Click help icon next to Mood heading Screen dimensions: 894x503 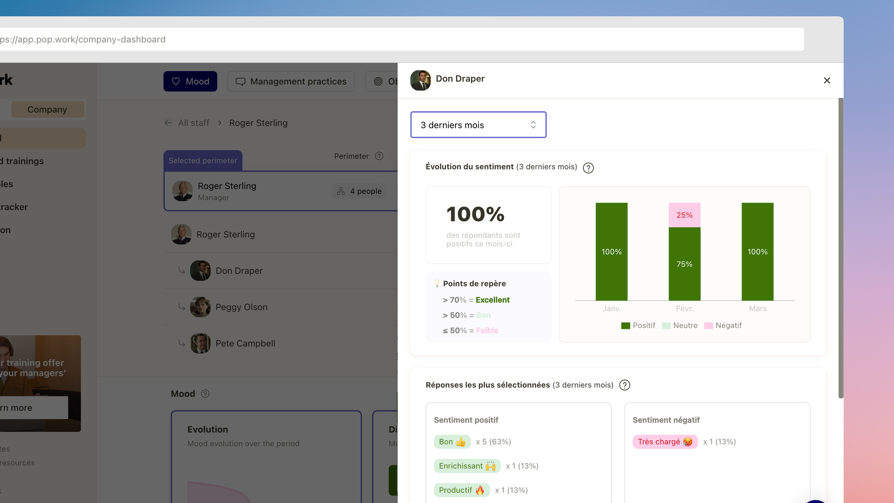[205, 393]
